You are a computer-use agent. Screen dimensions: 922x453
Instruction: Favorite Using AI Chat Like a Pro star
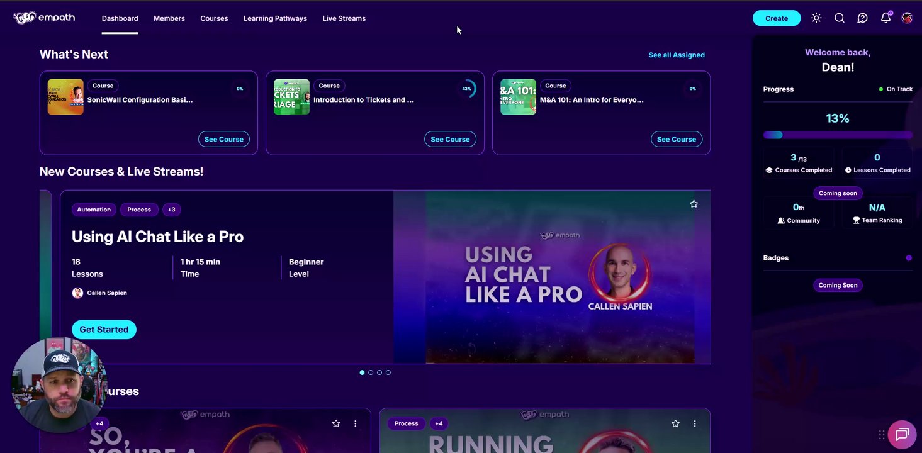click(x=694, y=204)
